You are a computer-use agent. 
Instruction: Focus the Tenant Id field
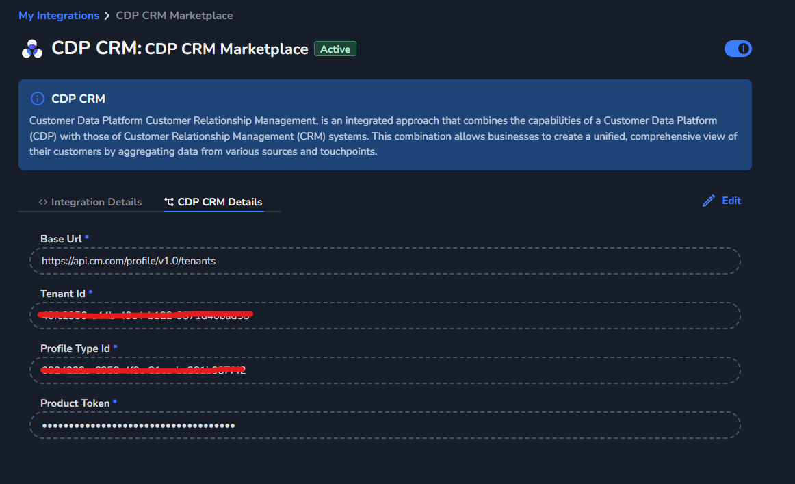pos(385,316)
